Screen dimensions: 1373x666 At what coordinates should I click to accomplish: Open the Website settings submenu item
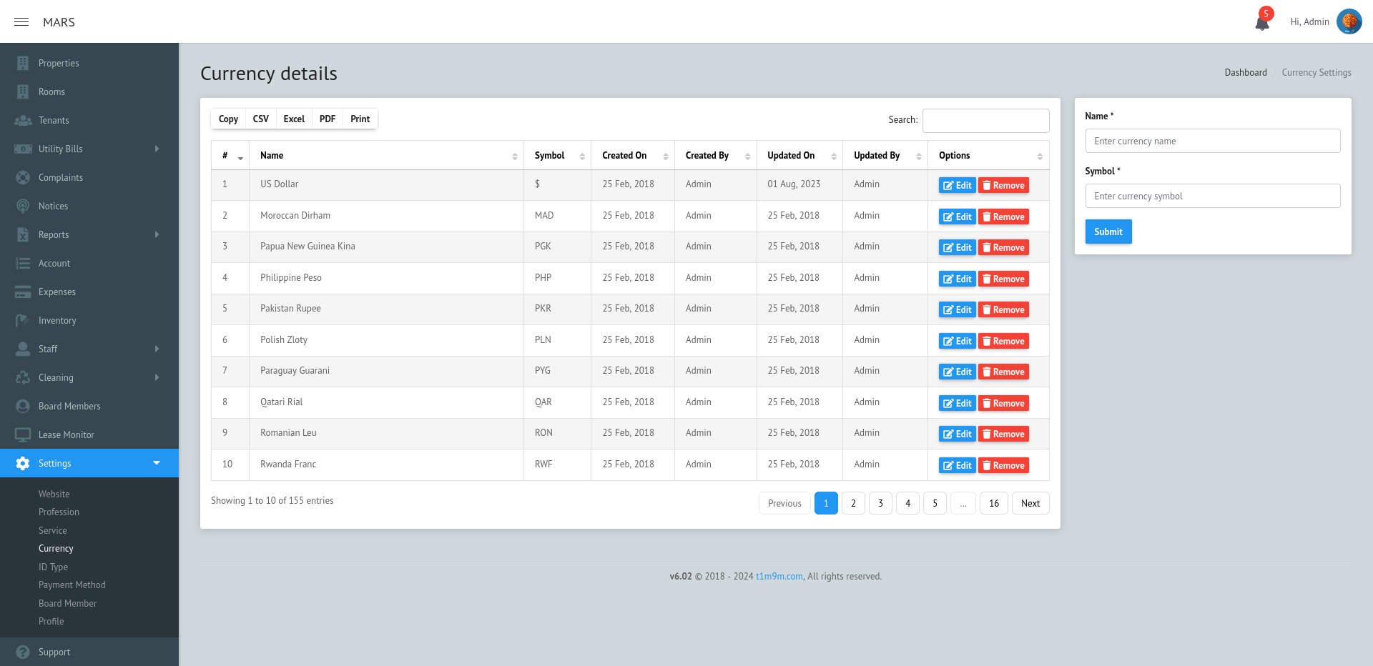(54, 494)
